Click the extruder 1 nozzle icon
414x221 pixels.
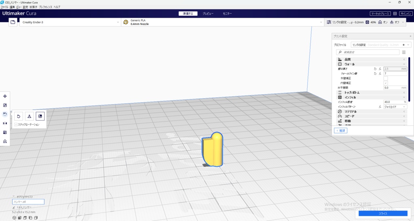(x=126, y=22)
